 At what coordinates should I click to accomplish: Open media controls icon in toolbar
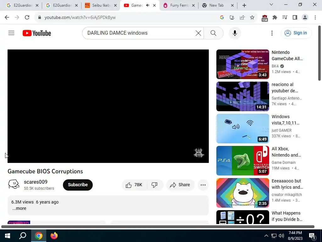pyautogui.click(x=285, y=17)
